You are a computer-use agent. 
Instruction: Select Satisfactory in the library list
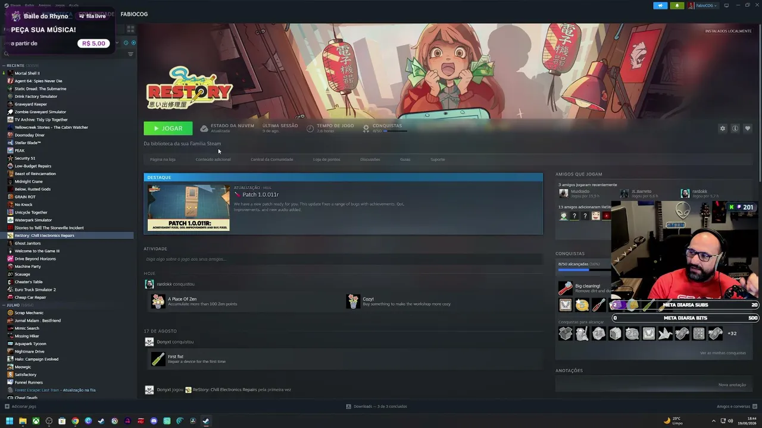coord(26,374)
